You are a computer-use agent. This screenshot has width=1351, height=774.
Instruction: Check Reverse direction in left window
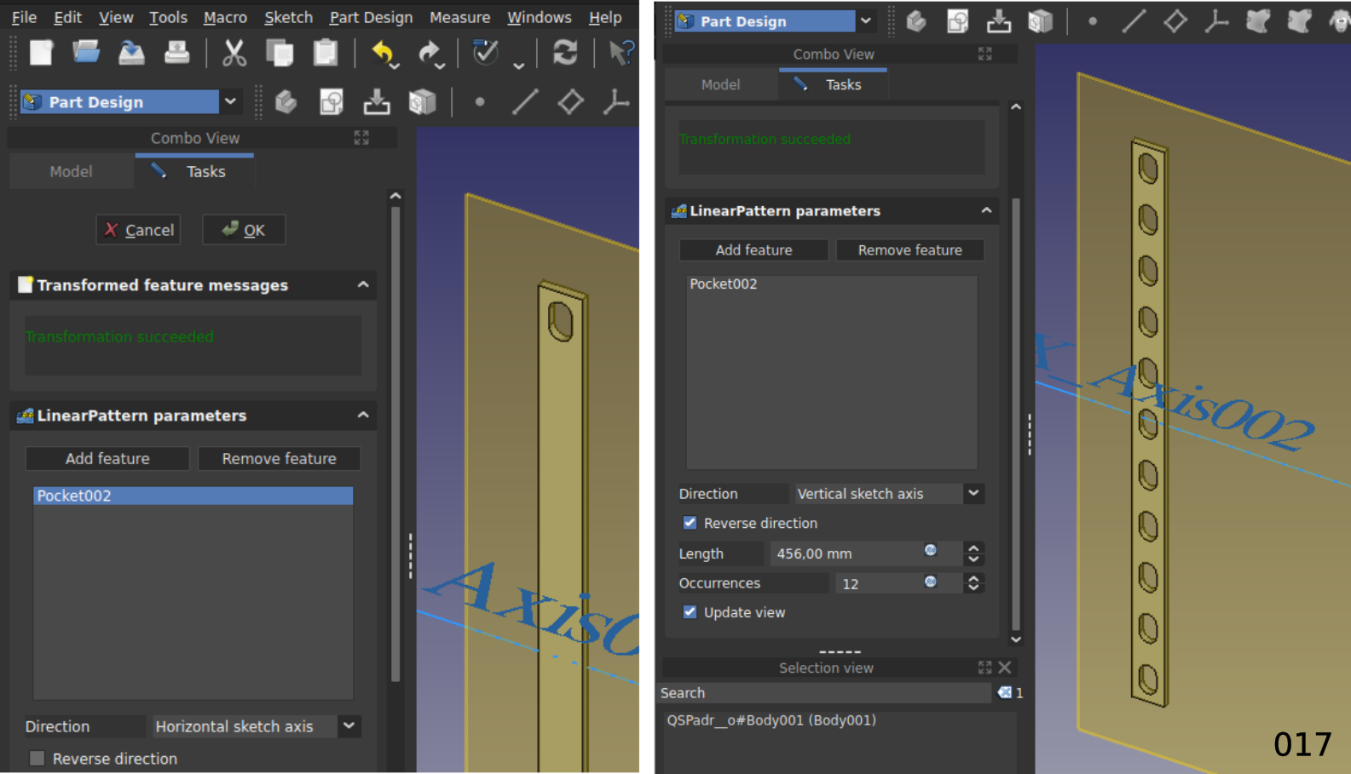37,758
